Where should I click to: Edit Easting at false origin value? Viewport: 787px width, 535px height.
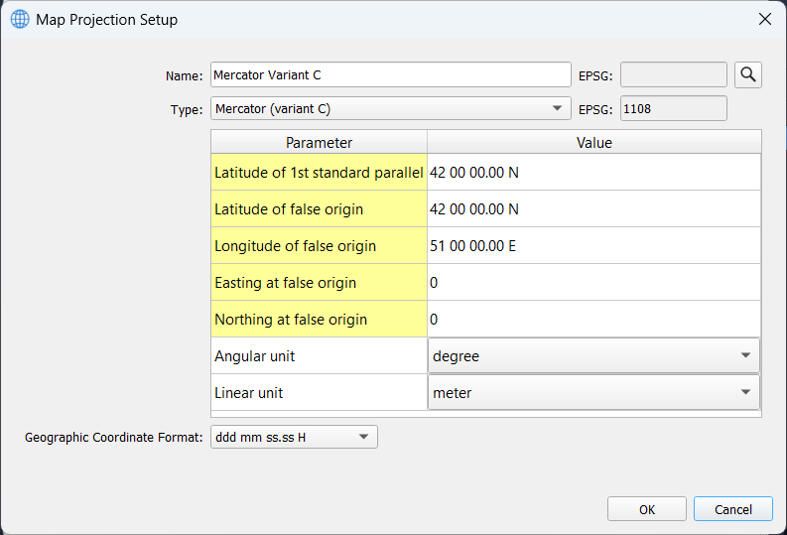(593, 283)
